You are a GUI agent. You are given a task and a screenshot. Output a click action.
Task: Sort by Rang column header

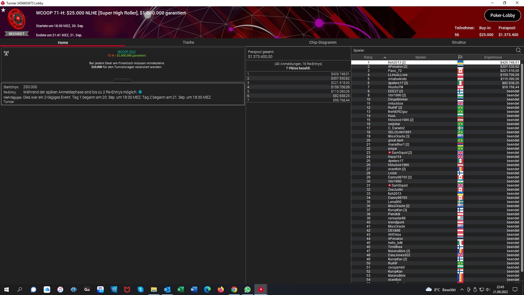coord(368,57)
